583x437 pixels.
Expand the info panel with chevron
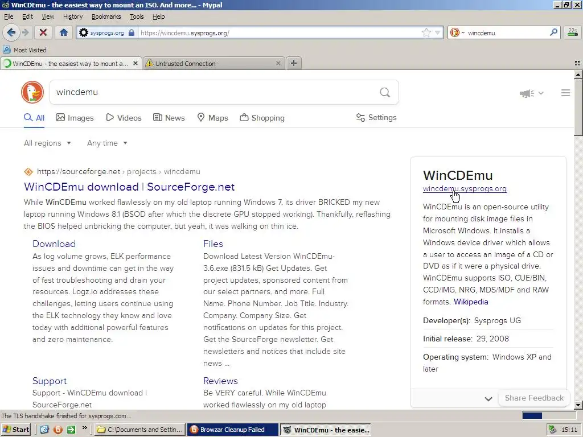488,399
